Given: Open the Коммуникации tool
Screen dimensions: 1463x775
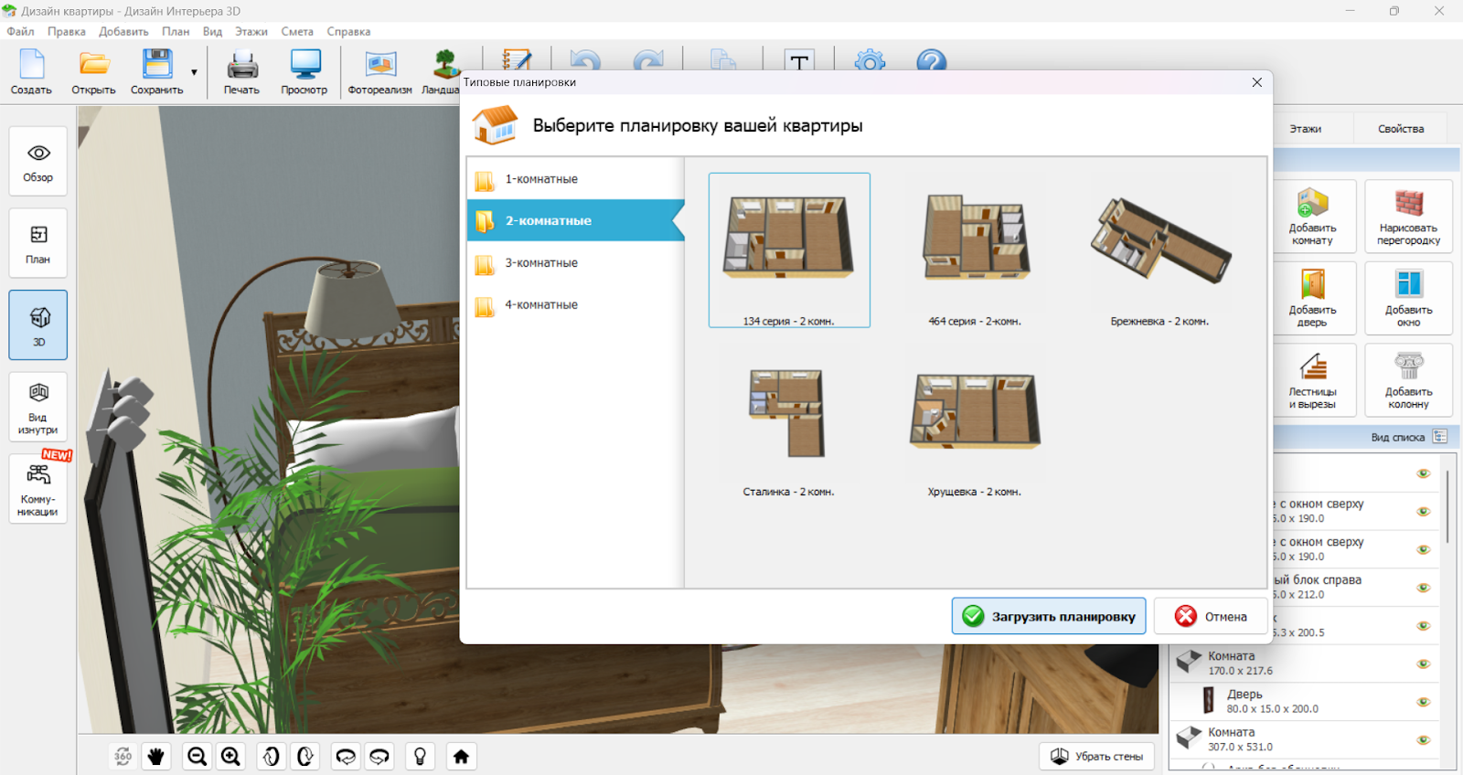Looking at the screenshot, I should [38, 489].
